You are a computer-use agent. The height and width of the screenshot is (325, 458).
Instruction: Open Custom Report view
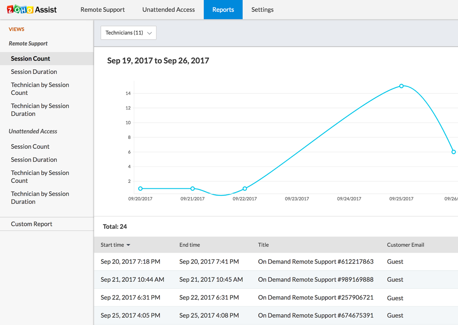31,224
